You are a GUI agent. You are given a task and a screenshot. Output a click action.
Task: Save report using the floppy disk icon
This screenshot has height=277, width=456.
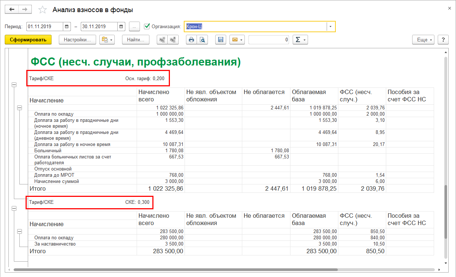220,40
